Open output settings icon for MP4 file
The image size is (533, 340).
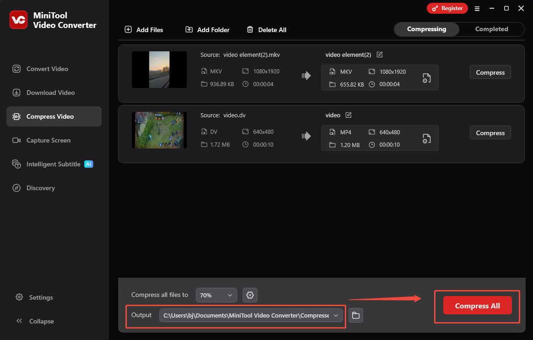pos(426,138)
